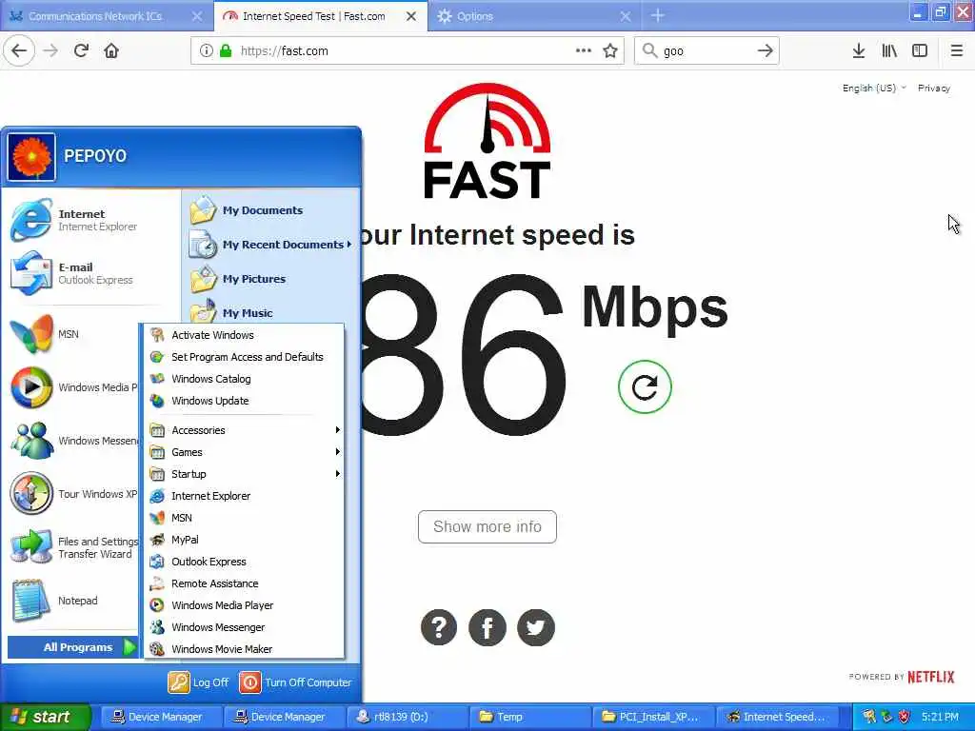Image resolution: width=975 pixels, height=731 pixels.
Task: Open the Firefox hamburger menu
Action: point(957,51)
